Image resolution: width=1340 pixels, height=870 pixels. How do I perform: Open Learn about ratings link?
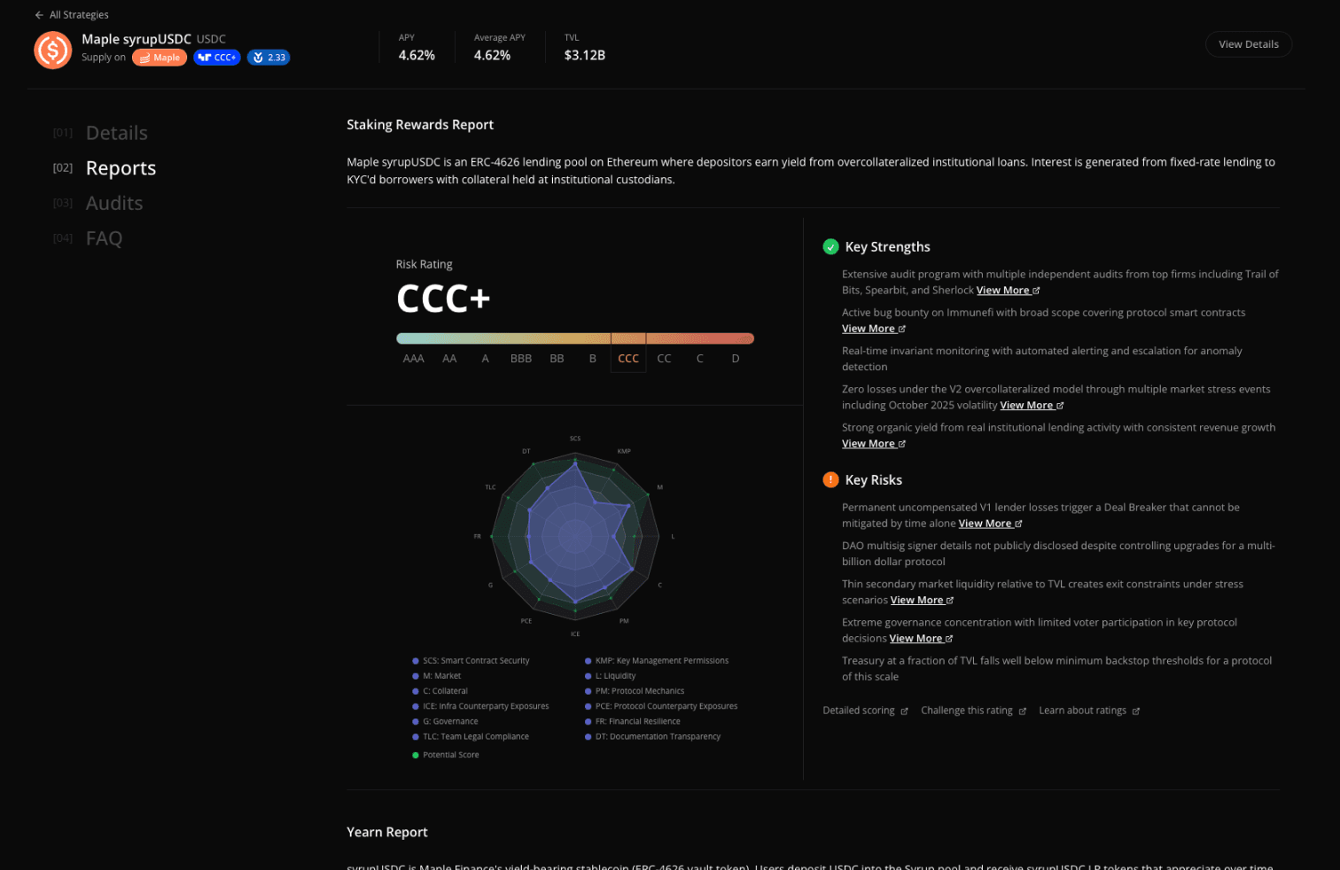(1089, 711)
